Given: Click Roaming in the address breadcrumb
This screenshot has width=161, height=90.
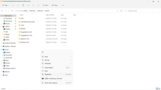Looking at the screenshot, I should pos(32,11).
